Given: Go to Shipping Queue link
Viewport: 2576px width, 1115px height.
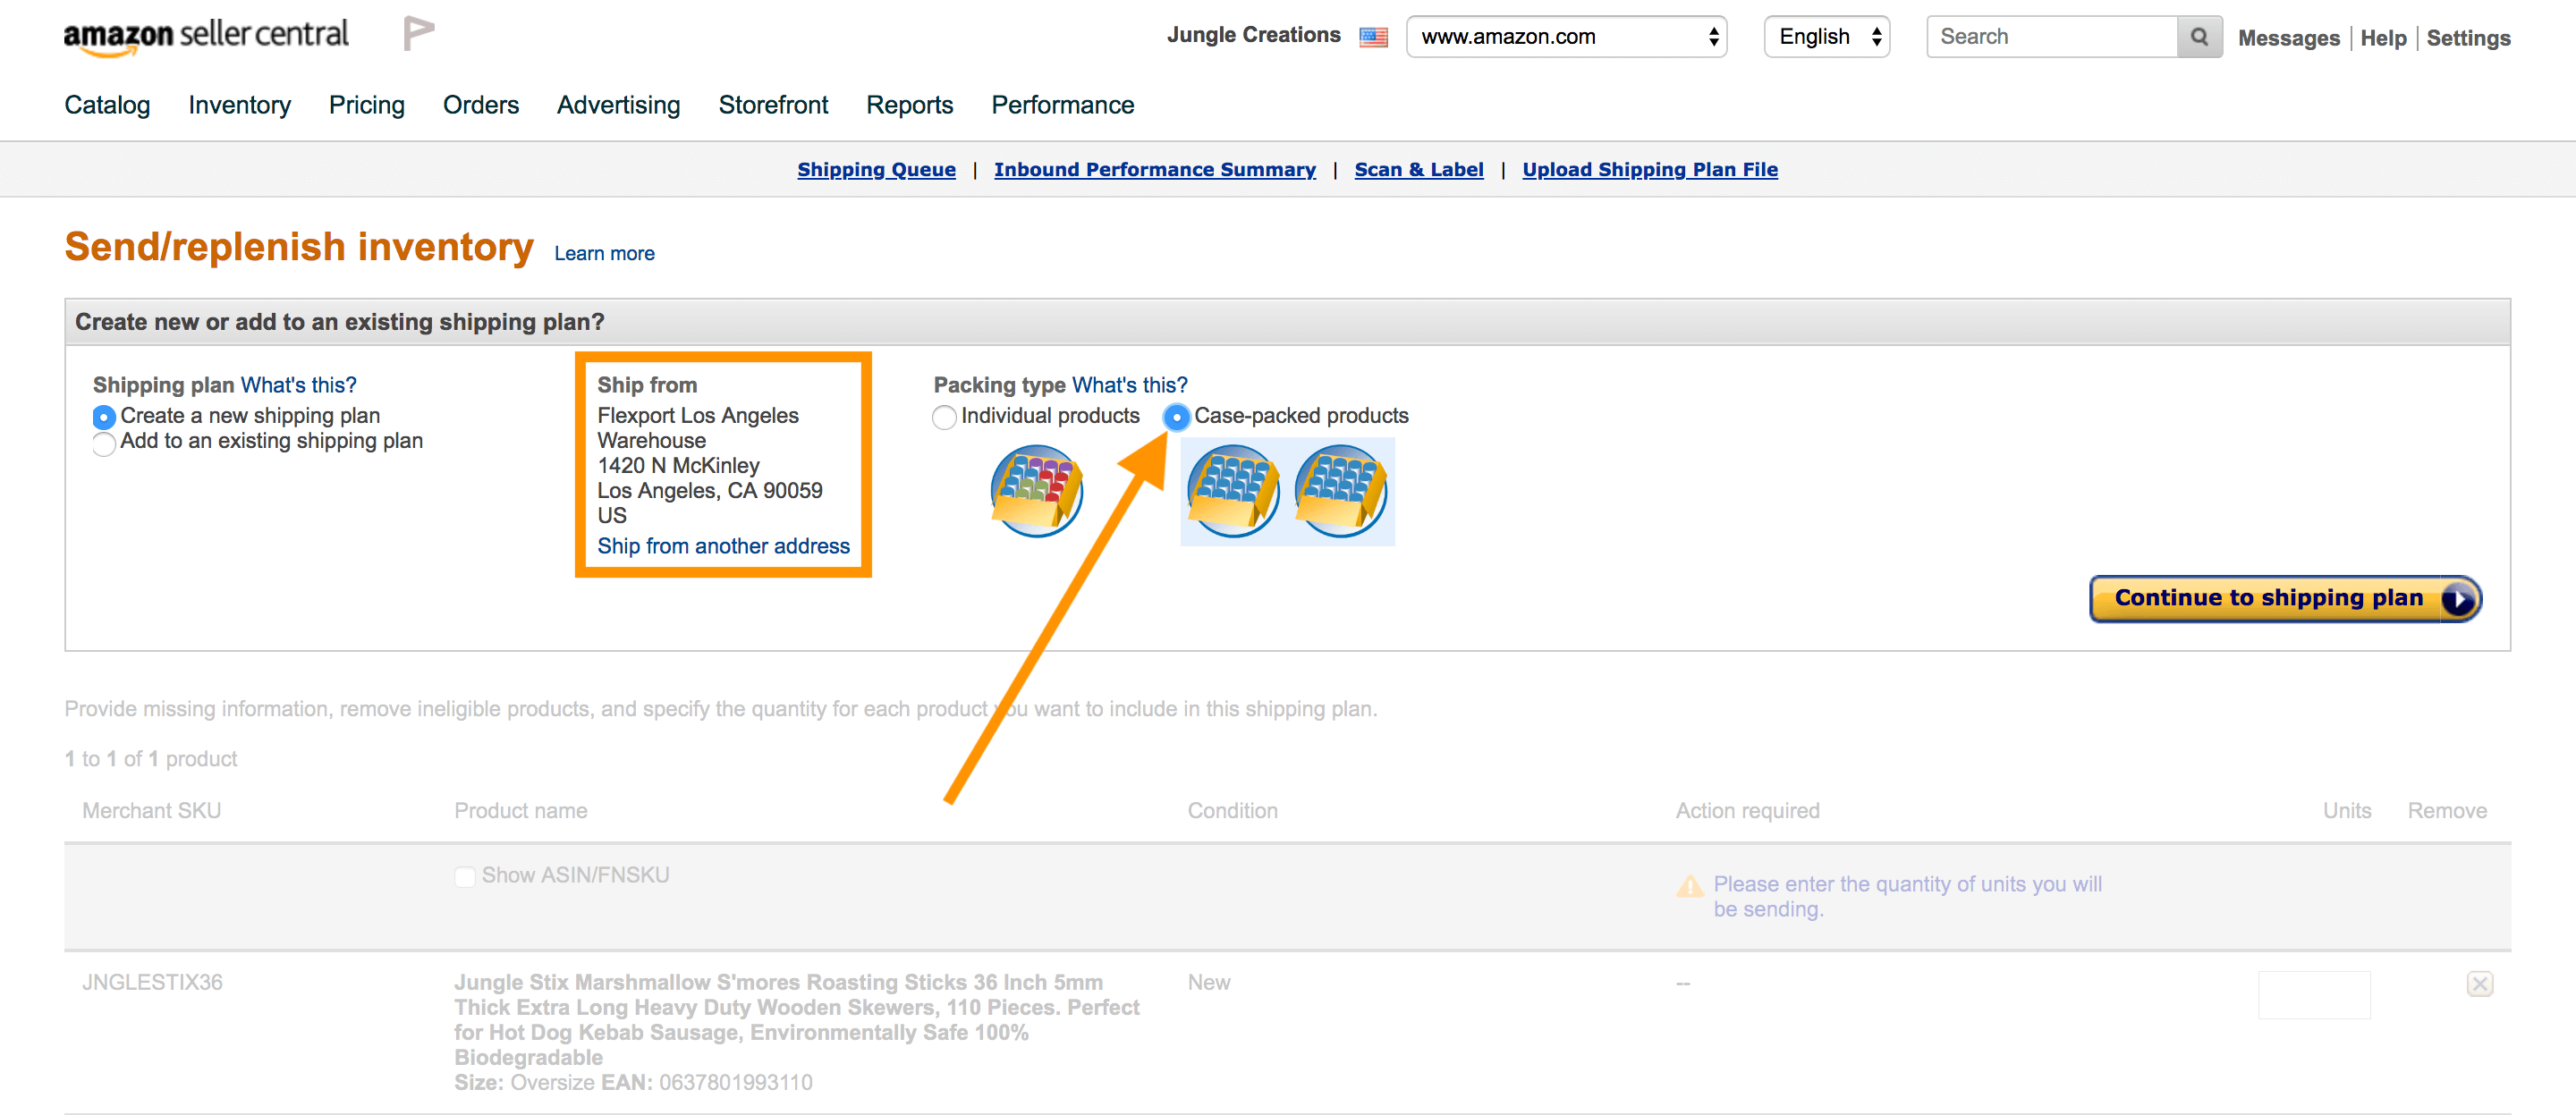Looking at the screenshot, I should (x=876, y=169).
